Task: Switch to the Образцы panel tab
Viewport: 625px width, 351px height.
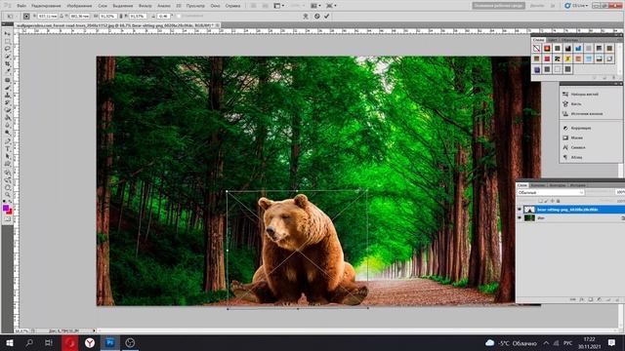Action: point(569,40)
